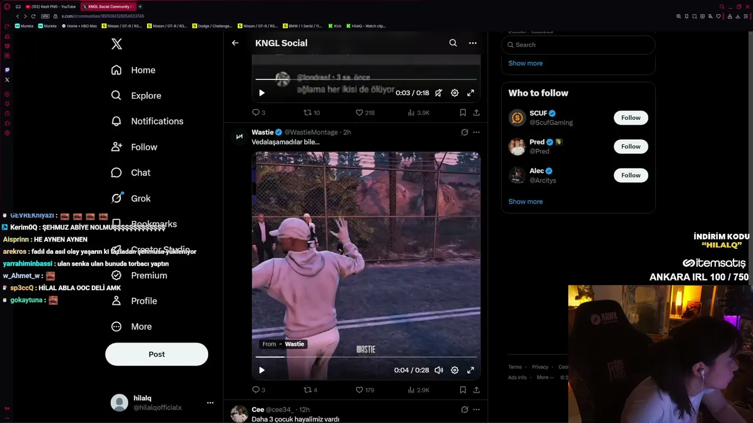Click the X logo in the sidebar
This screenshot has height=423, width=753.
point(116,44)
